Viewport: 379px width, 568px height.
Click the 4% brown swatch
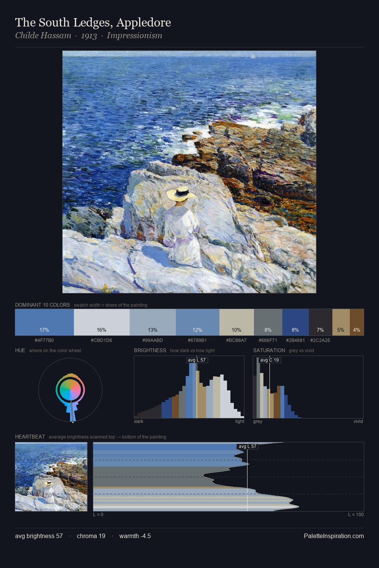(x=357, y=322)
